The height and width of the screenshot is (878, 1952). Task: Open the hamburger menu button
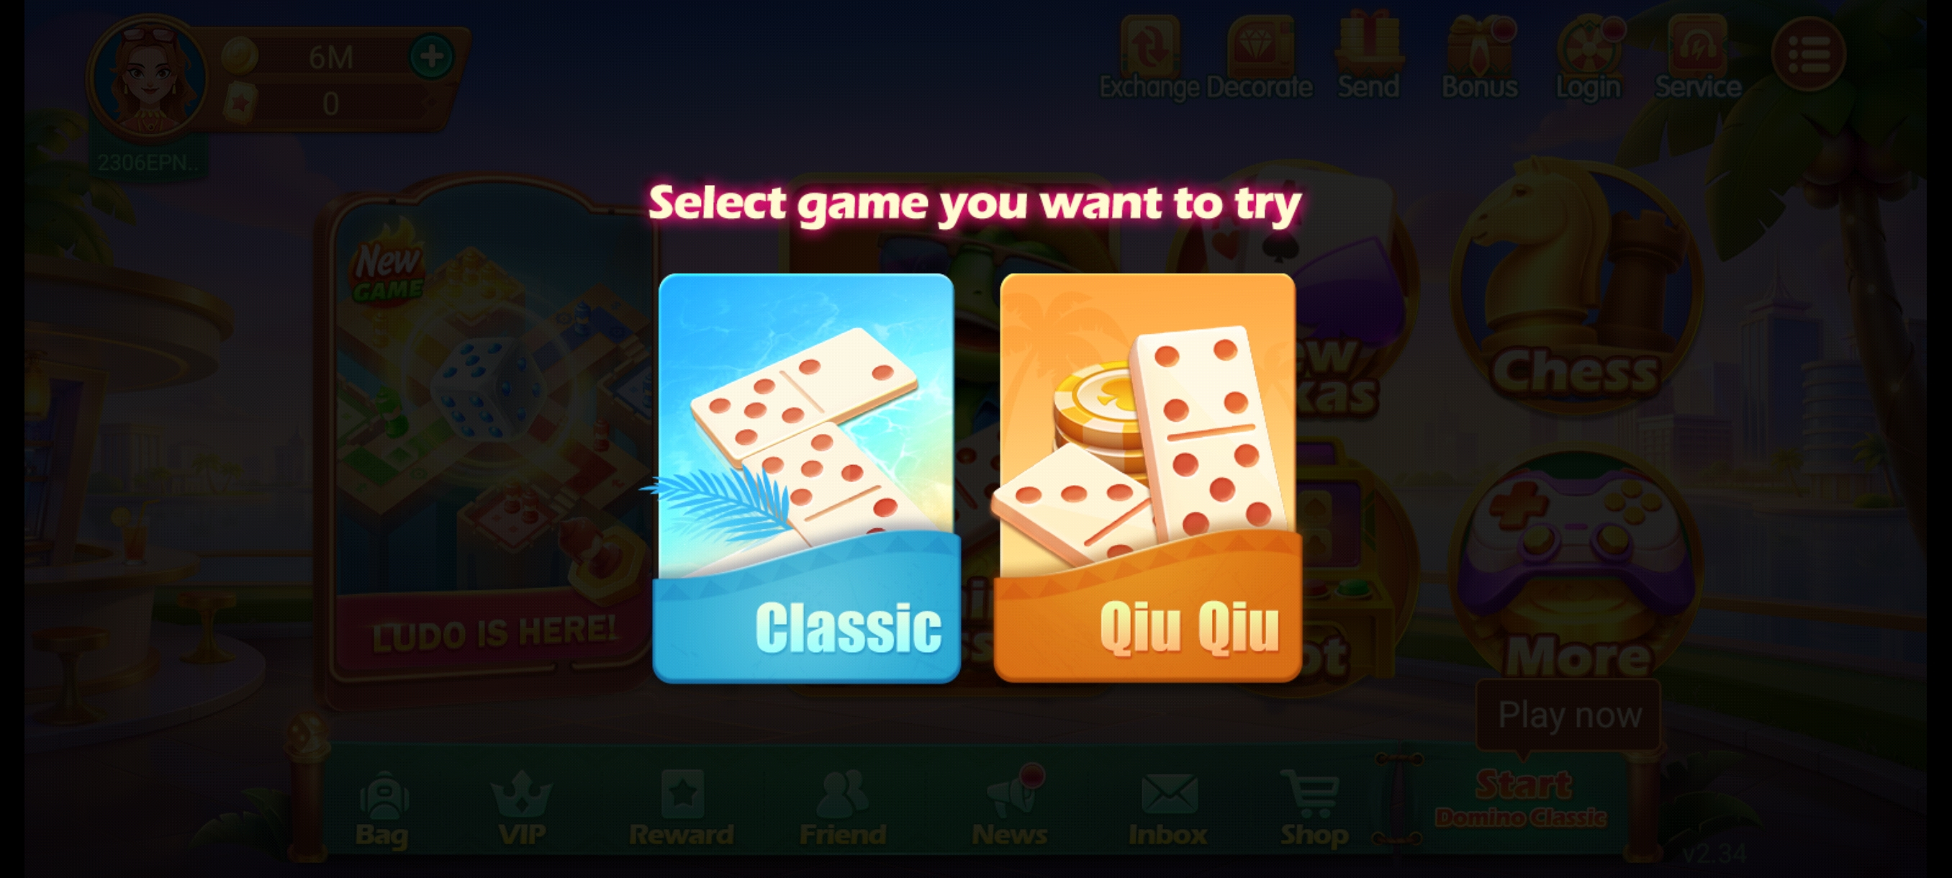point(1809,55)
